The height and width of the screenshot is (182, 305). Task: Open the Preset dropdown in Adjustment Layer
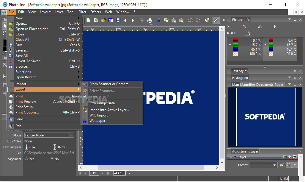(x=264, y=165)
